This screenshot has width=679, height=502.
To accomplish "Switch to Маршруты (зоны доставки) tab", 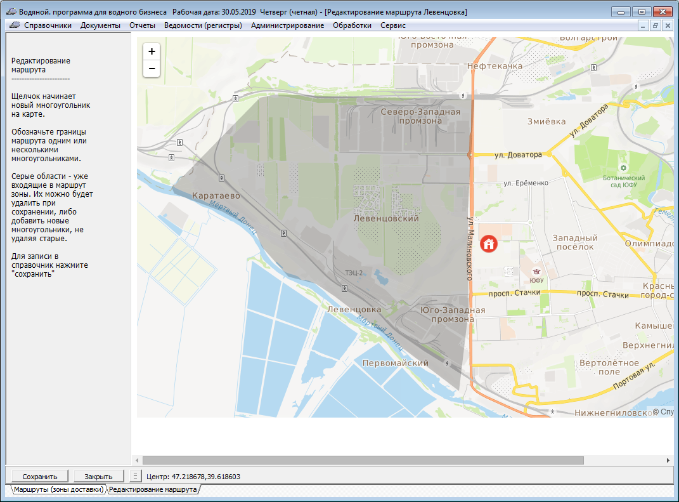I will point(58,490).
